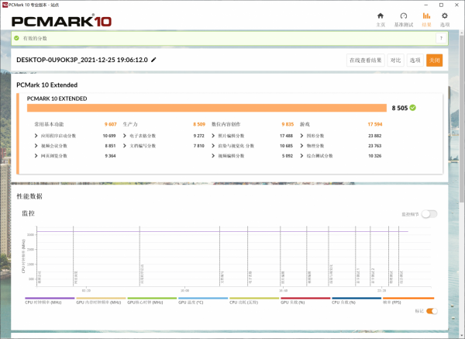The width and height of the screenshot is (465, 339).
Task: Open the 选项 gear icon in header
Action: [444, 19]
